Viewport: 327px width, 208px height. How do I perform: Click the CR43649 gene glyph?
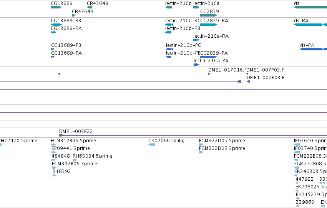pyautogui.click(x=90, y=7)
